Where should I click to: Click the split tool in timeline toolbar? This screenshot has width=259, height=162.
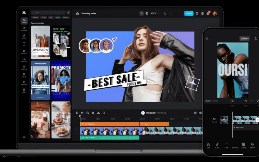[x=77, y=113]
